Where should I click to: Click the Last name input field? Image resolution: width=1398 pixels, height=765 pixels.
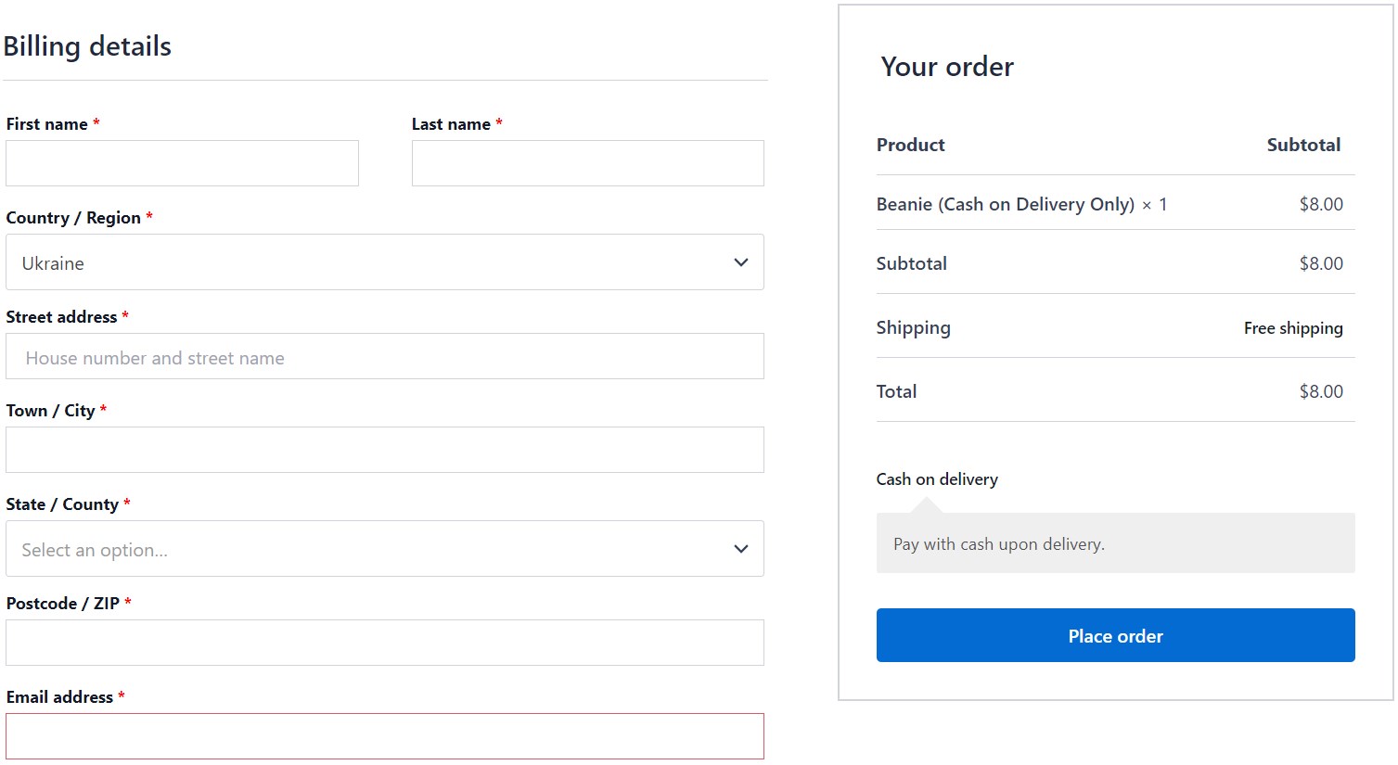tap(587, 162)
